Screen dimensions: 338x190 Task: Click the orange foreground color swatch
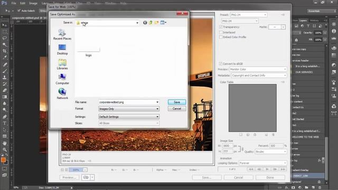(x=3, y=159)
